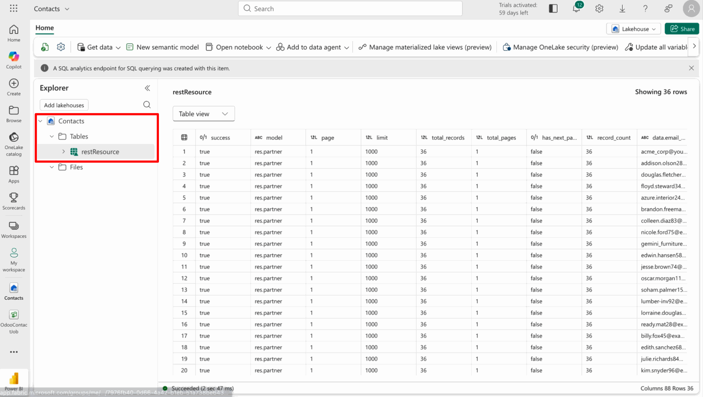Viewport: 703px width, 397px height.
Task: Toggle the side pane layout icon
Action: coord(553,9)
